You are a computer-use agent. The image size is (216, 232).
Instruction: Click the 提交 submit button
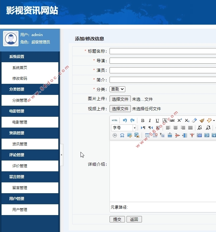(x=117, y=219)
